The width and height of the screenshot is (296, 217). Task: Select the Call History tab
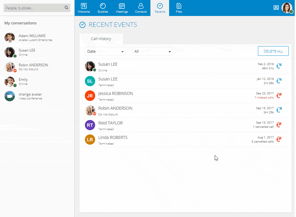click(x=101, y=39)
